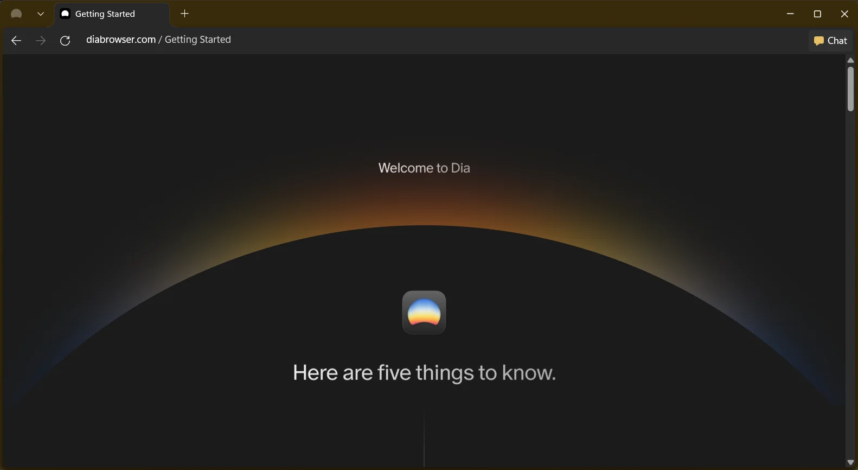Click the vertical scrollbar thumb
This screenshot has width=858, height=470.
pos(850,88)
